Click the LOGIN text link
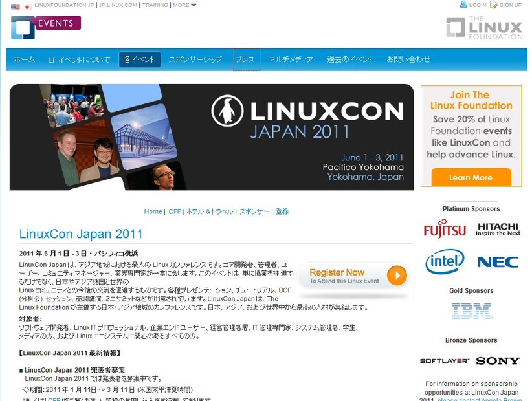 click(478, 5)
